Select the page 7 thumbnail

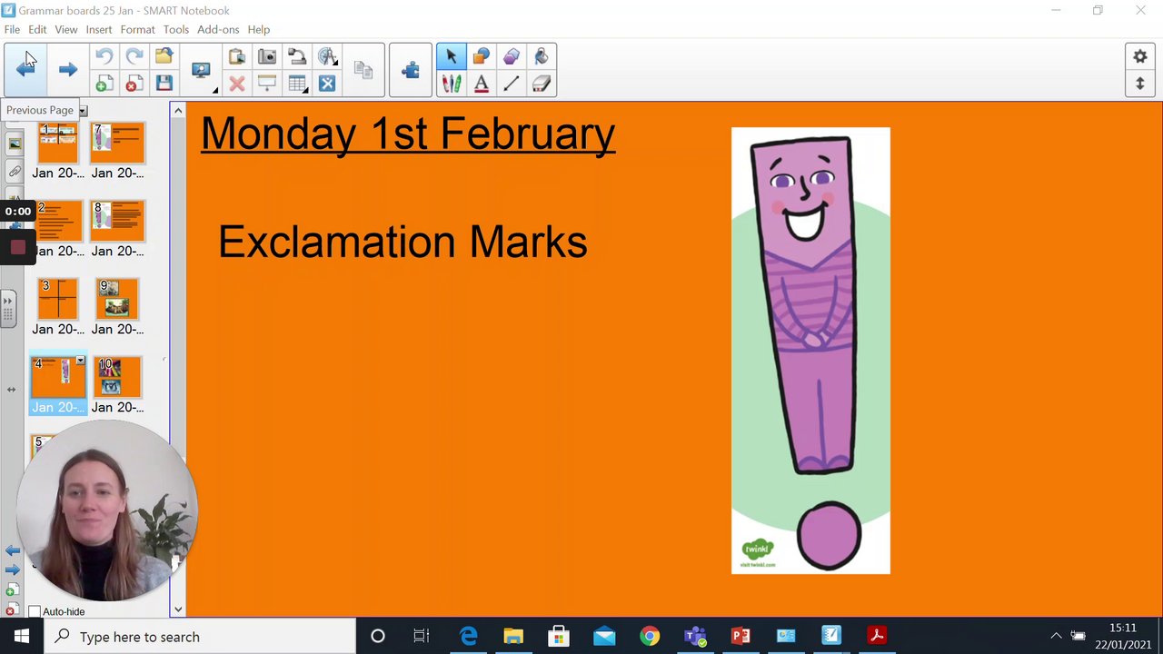pos(117,144)
